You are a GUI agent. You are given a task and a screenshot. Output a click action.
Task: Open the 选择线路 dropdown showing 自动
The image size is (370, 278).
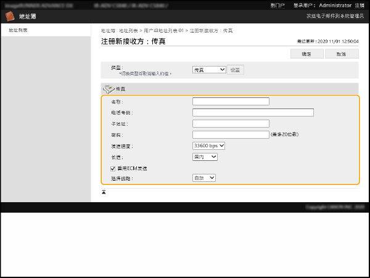(x=203, y=178)
